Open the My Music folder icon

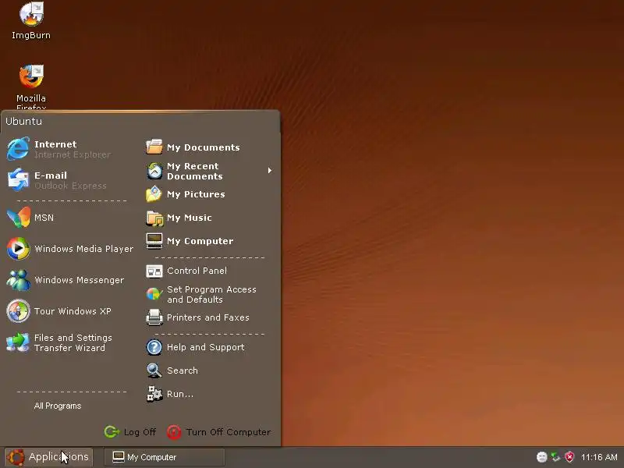pos(154,218)
